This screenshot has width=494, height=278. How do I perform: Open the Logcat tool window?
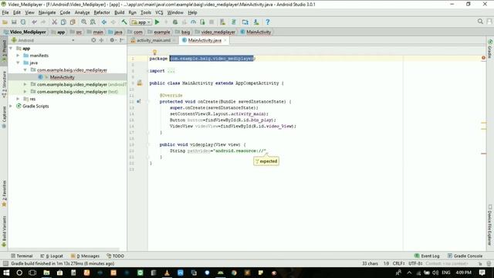(x=52, y=256)
